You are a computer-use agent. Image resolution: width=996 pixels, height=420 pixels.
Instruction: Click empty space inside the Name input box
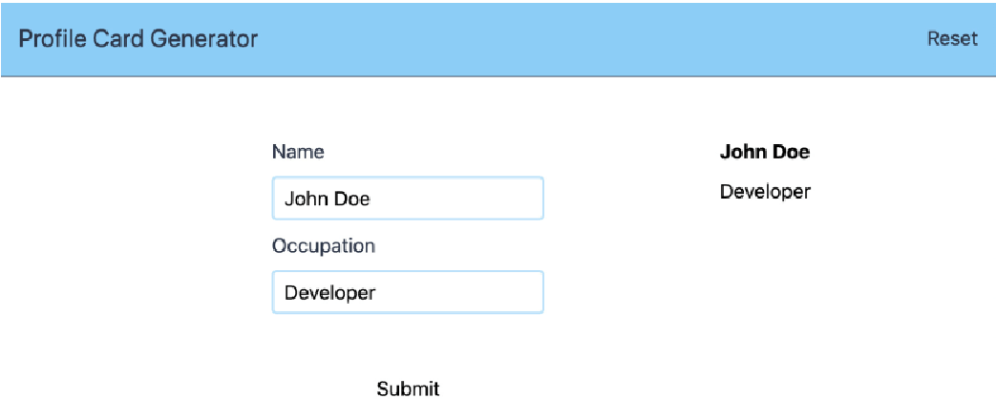pyautogui.click(x=457, y=199)
